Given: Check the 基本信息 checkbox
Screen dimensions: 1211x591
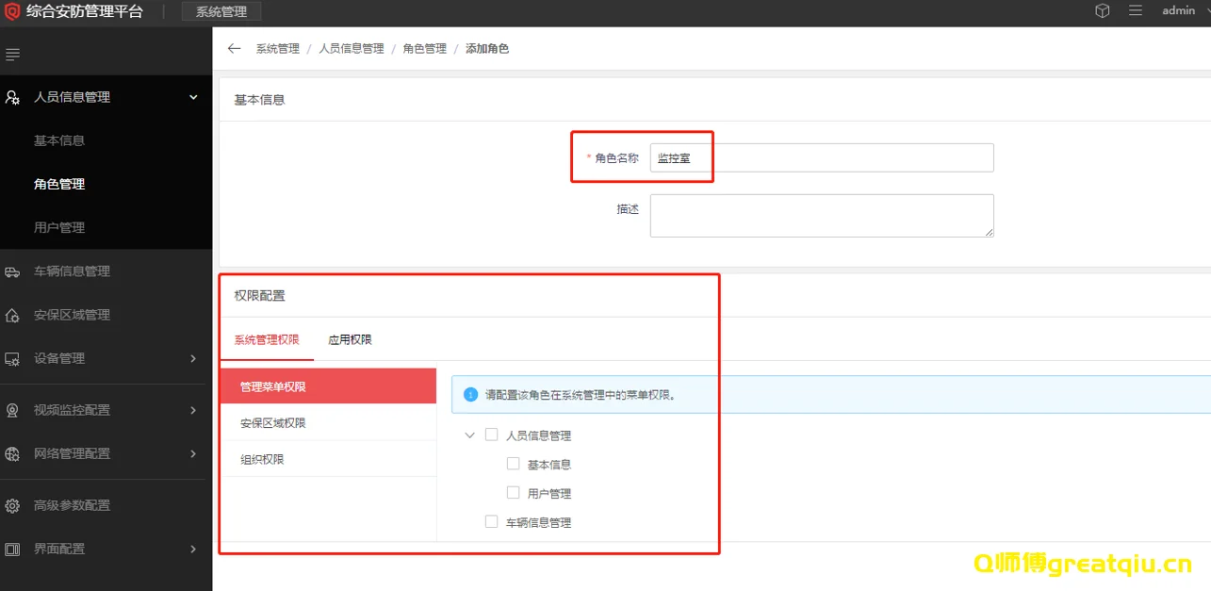Looking at the screenshot, I should 513,463.
